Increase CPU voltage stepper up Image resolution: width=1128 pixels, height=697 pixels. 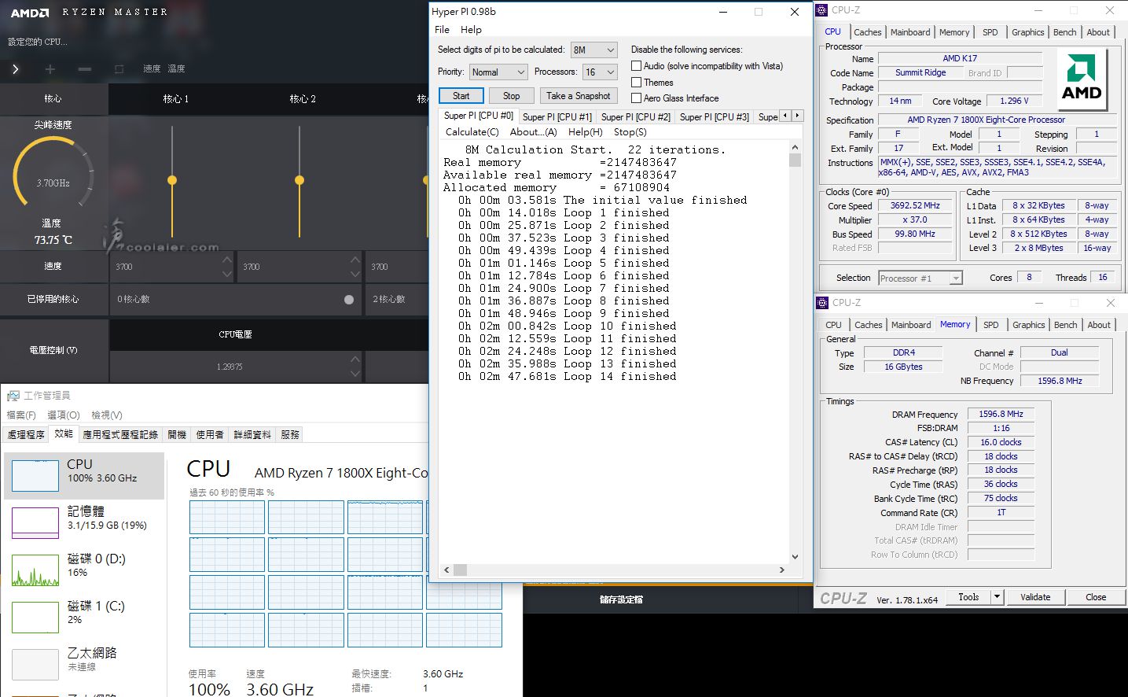355,359
